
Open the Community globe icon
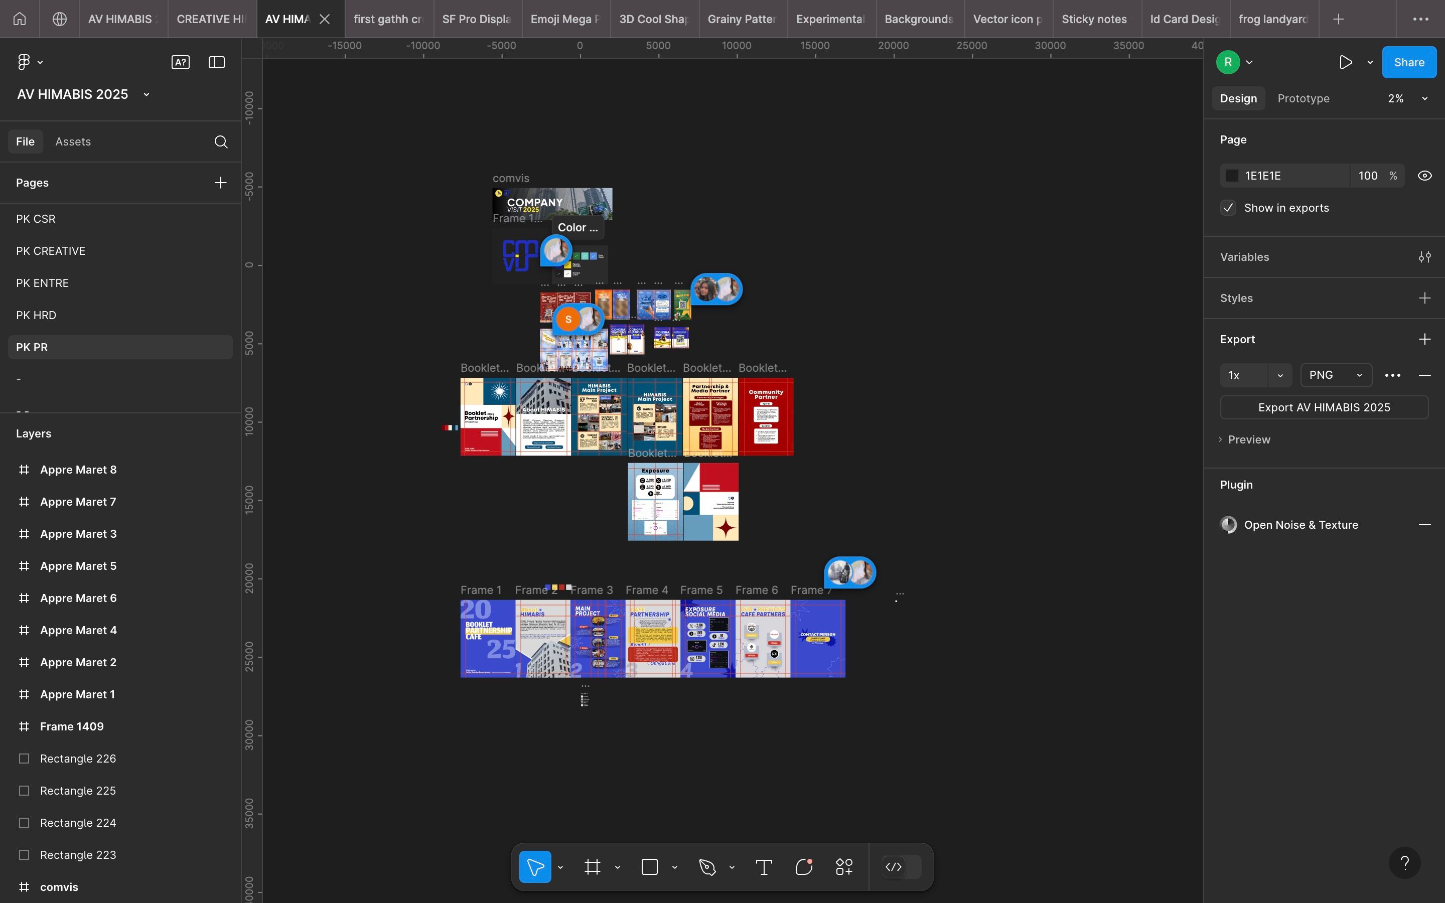tap(60, 19)
